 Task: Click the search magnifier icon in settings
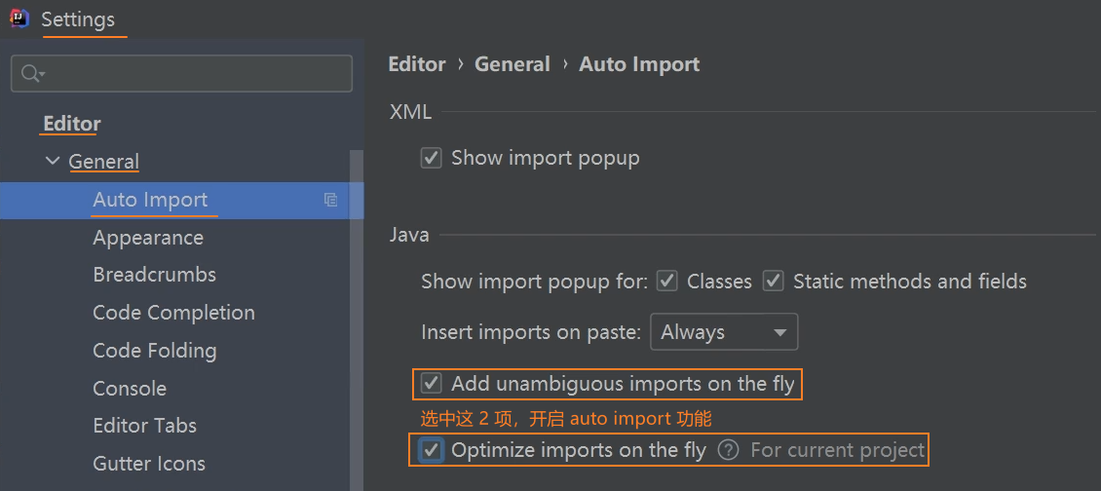tap(31, 74)
